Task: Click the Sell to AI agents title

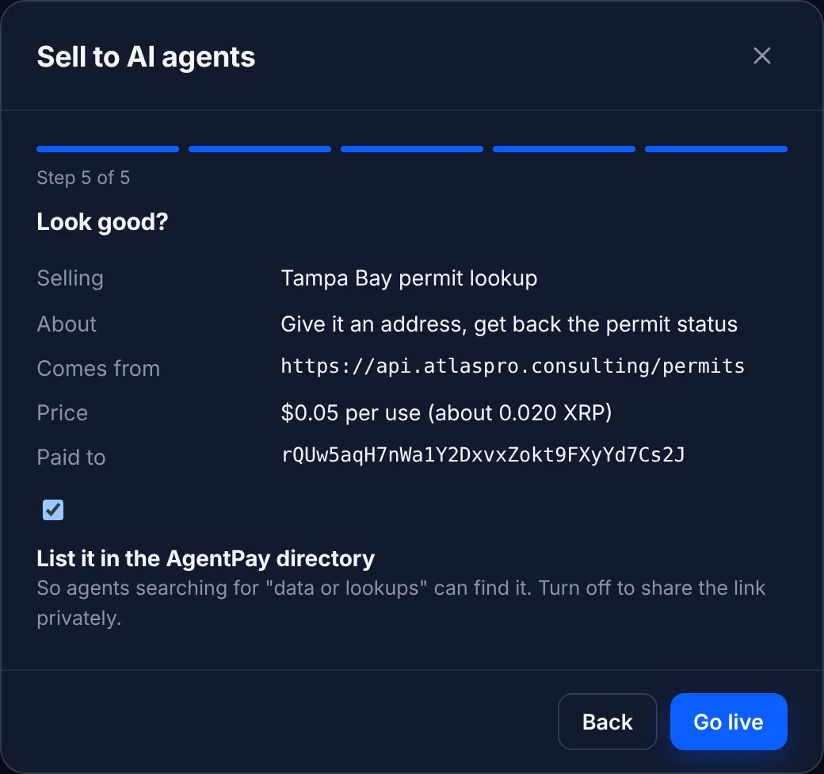Action: click(x=146, y=57)
